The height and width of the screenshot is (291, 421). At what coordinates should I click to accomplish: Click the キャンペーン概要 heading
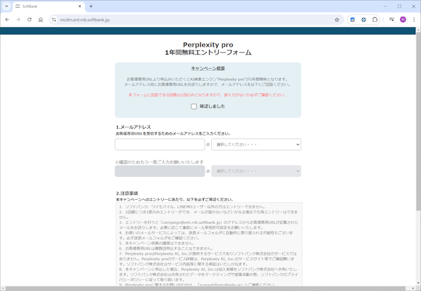[x=208, y=68]
